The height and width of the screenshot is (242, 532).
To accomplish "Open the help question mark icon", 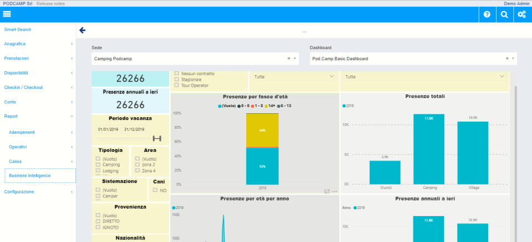I will pos(487,14).
